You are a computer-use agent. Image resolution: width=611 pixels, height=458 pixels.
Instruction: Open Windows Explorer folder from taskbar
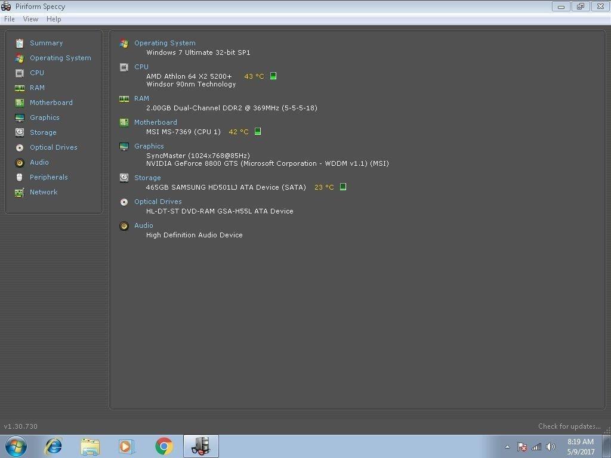91,446
